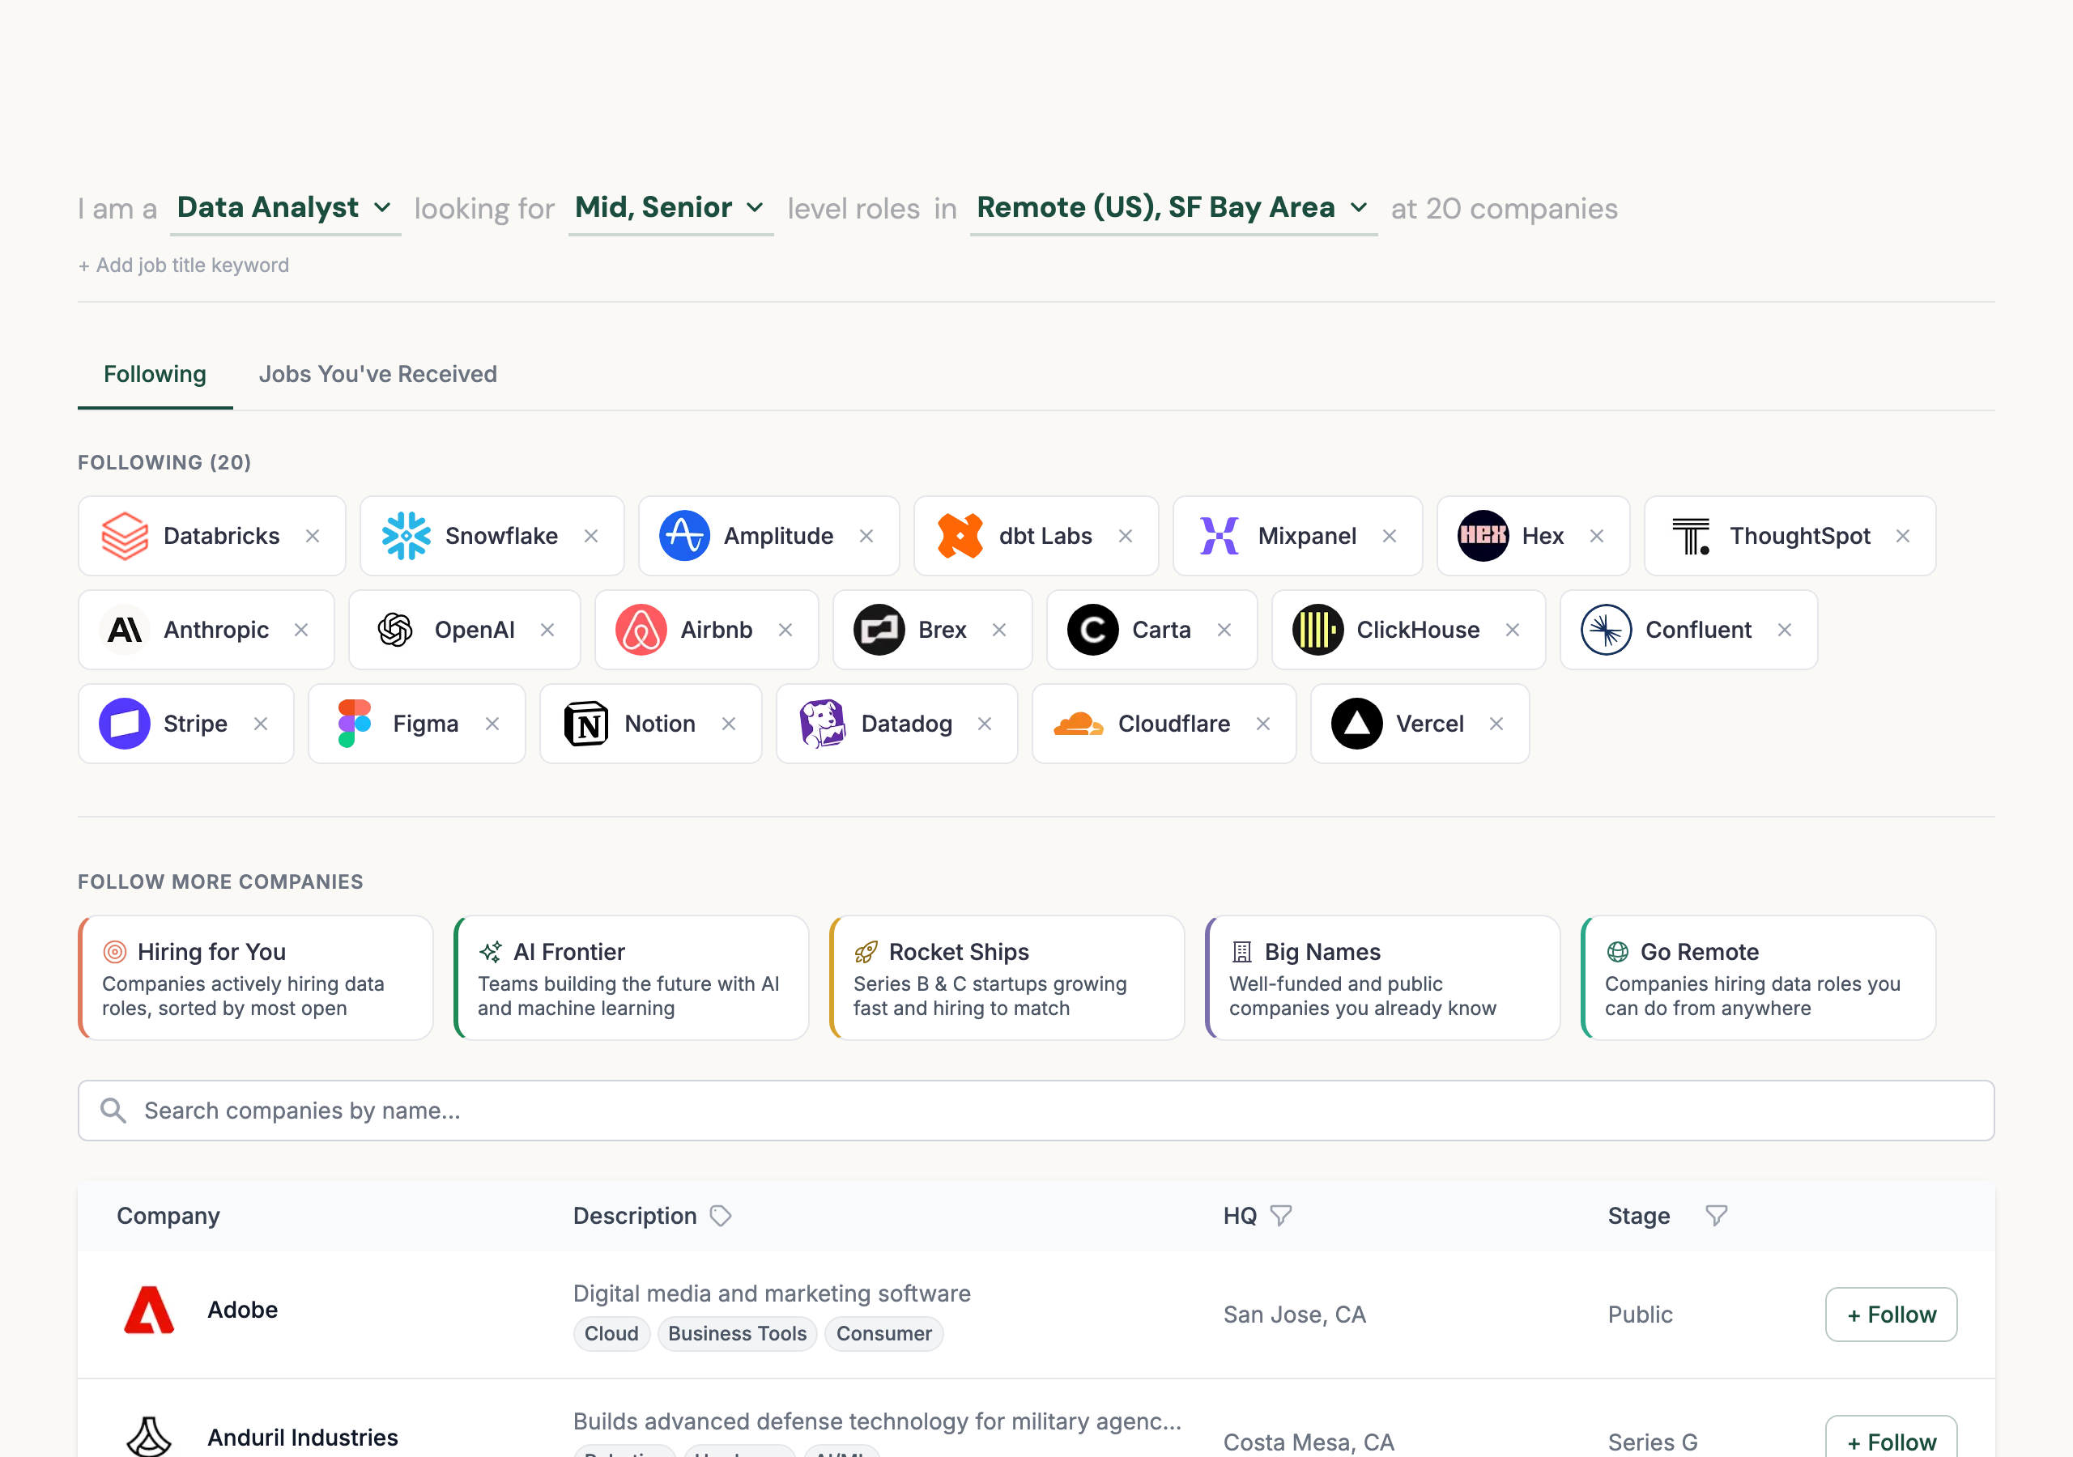Select the Datadog dog logo icon
Viewport: 2073px width, 1457px height.
pos(824,723)
